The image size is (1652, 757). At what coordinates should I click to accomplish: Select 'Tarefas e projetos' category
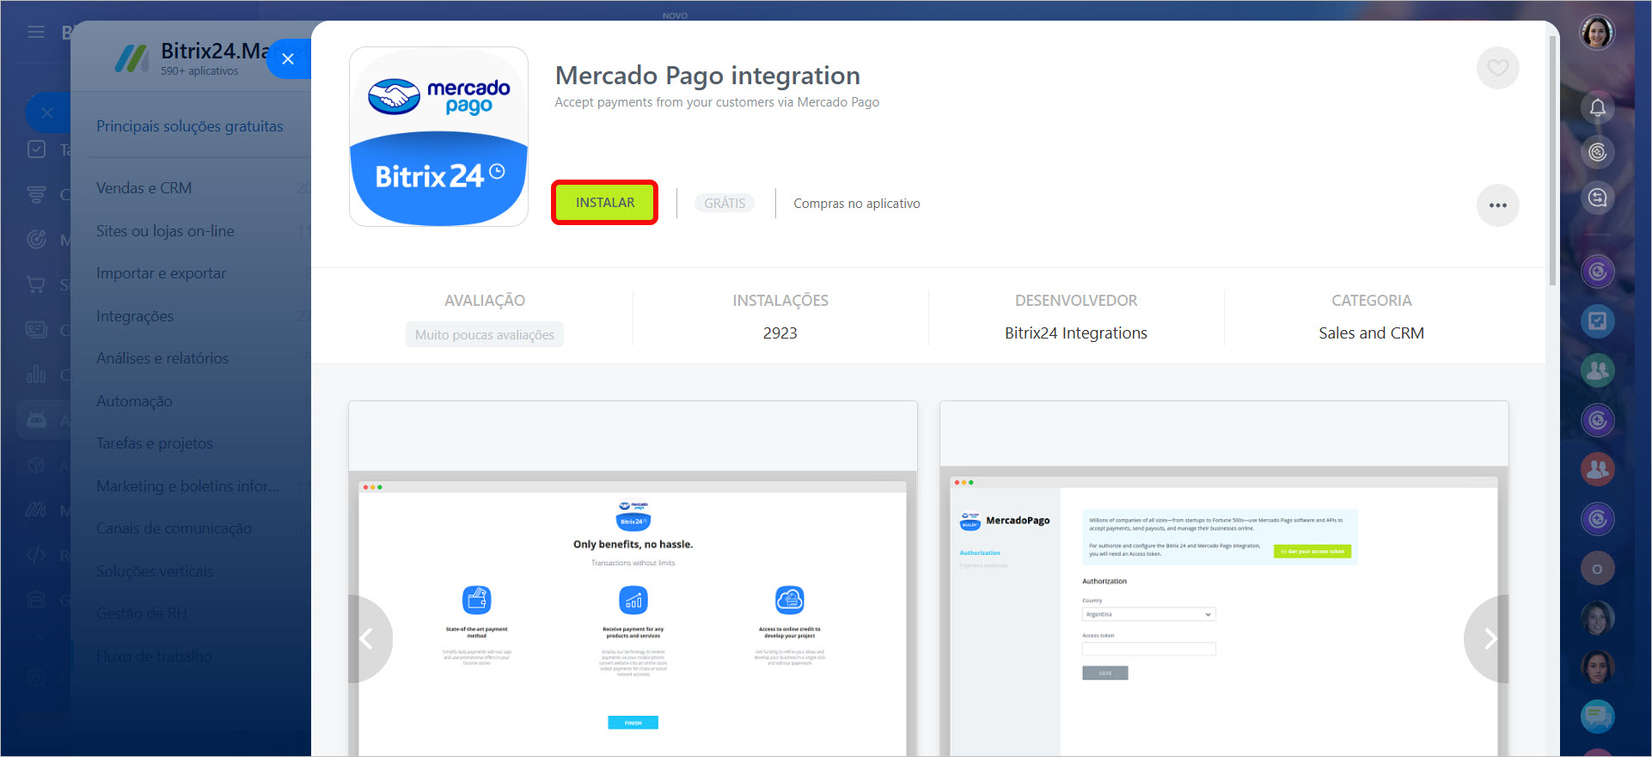[154, 443]
